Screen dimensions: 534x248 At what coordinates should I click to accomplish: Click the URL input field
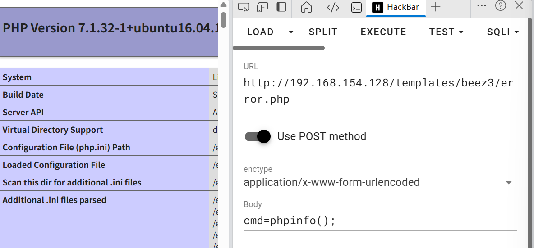click(380, 91)
